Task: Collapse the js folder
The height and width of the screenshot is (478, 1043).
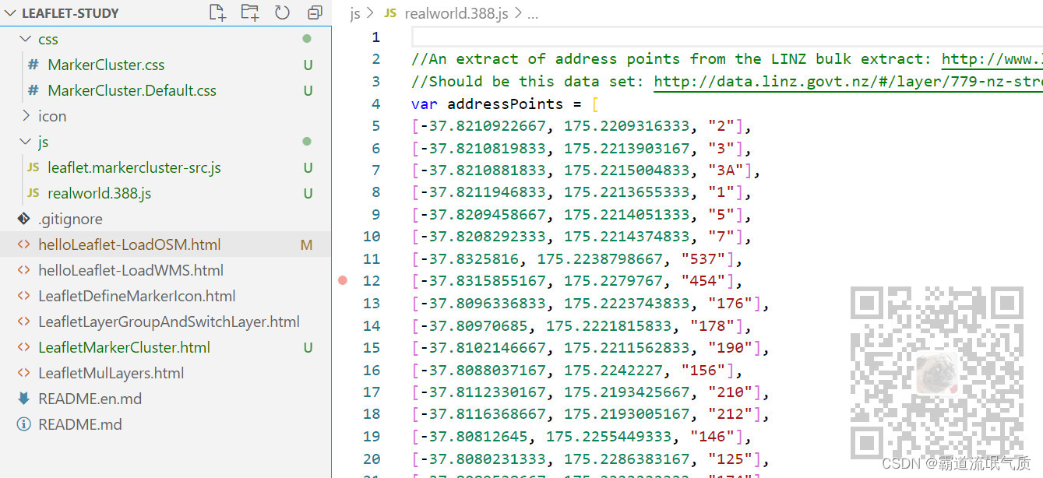Action: tap(26, 142)
